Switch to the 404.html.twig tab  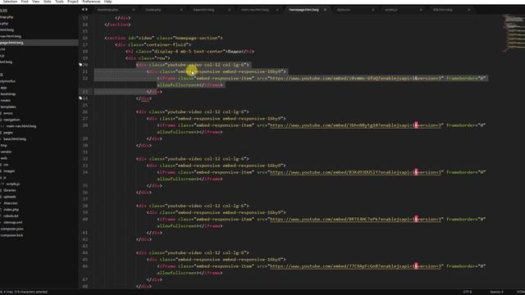pos(442,10)
